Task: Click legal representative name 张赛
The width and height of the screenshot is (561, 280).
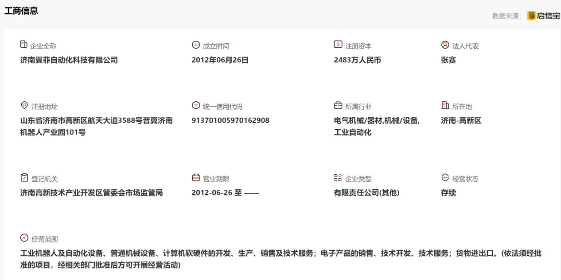Action: [x=448, y=60]
